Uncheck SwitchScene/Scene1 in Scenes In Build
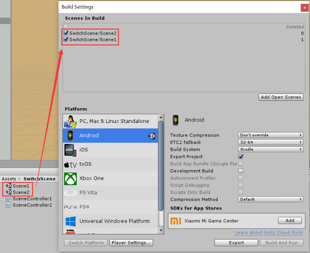310x253 pixels. 66,39
